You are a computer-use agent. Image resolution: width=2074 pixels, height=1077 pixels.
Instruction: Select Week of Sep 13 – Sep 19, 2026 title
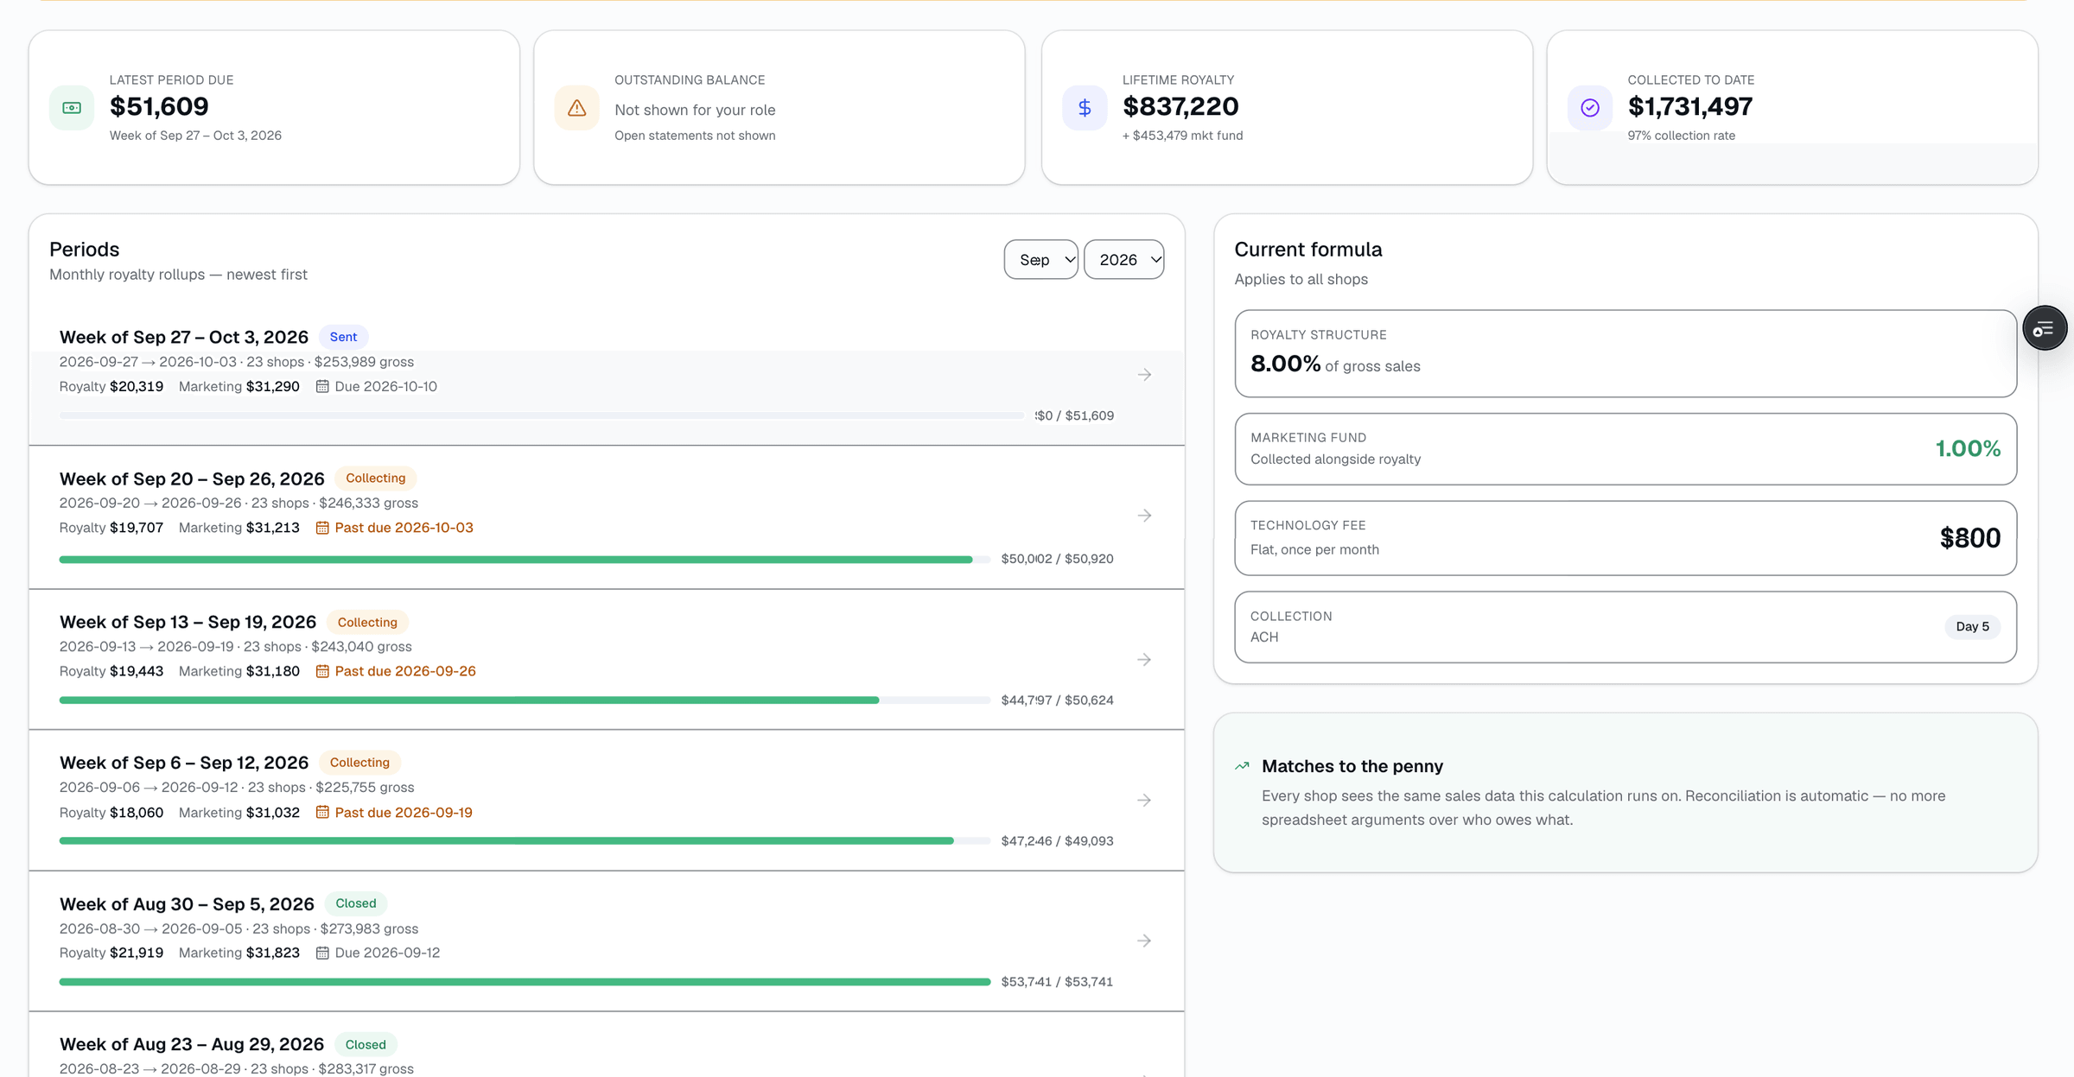coord(188,622)
